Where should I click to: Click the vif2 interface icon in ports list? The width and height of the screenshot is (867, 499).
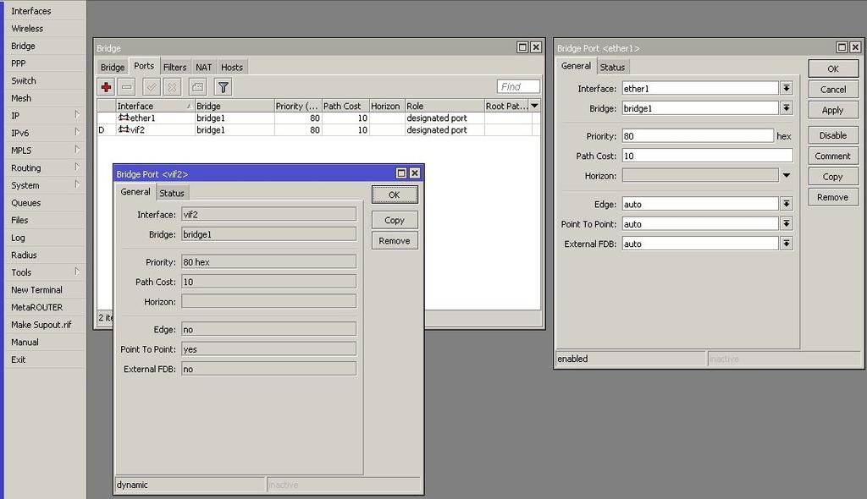point(124,129)
